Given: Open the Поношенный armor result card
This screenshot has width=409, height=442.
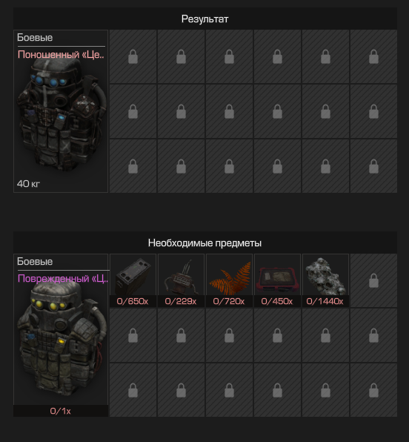Looking at the screenshot, I should click(x=61, y=111).
